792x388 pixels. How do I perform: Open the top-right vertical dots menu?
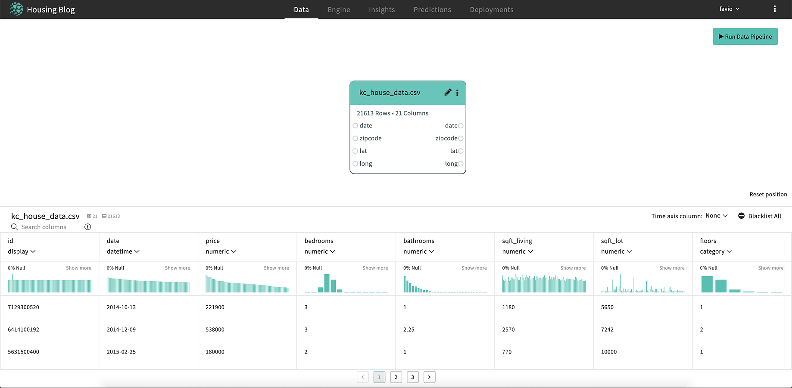(x=774, y=9)
